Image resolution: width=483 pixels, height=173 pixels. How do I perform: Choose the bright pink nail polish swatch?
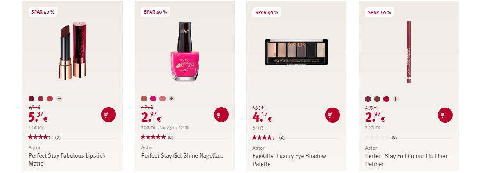point(153,98)
